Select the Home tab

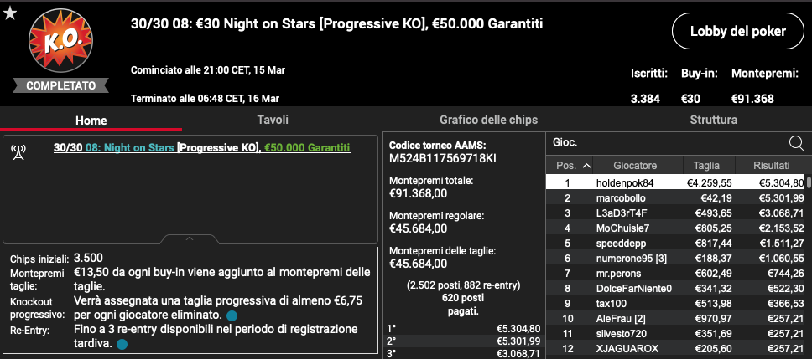(x=91, y=121)
